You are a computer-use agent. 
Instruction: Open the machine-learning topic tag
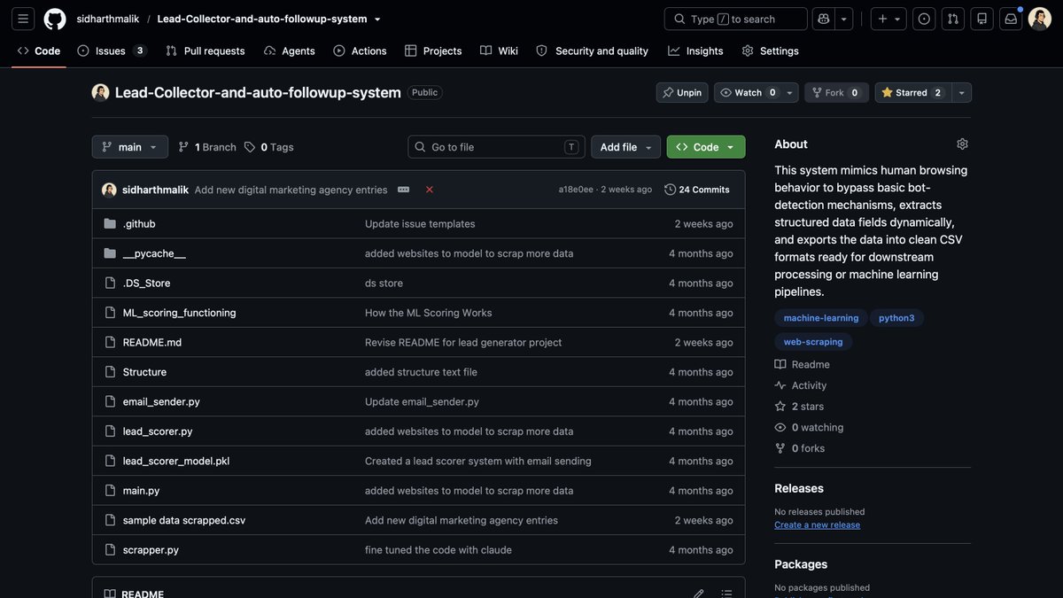tap(821, 318)
